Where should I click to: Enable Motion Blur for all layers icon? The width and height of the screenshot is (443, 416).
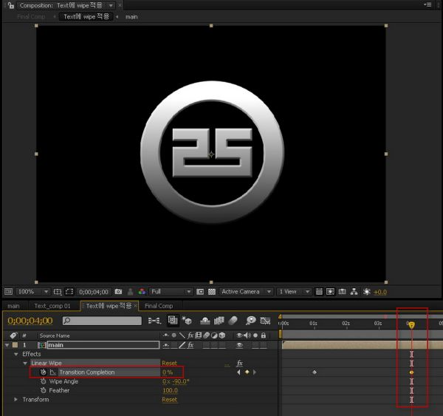click(233, 321)
